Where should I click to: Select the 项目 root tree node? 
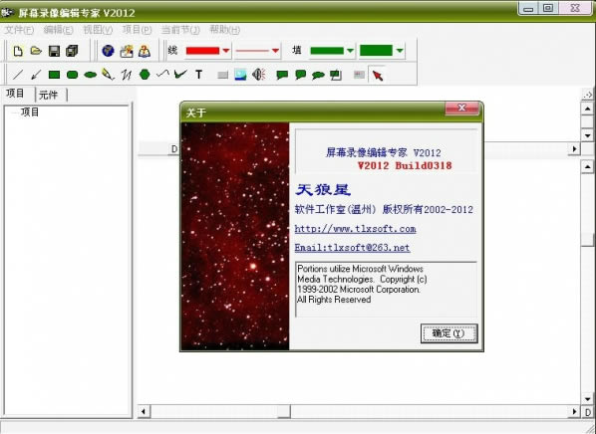point(30,112)
